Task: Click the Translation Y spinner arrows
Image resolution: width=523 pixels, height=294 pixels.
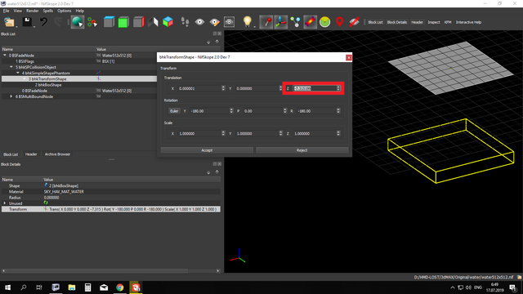Action: 280,88
